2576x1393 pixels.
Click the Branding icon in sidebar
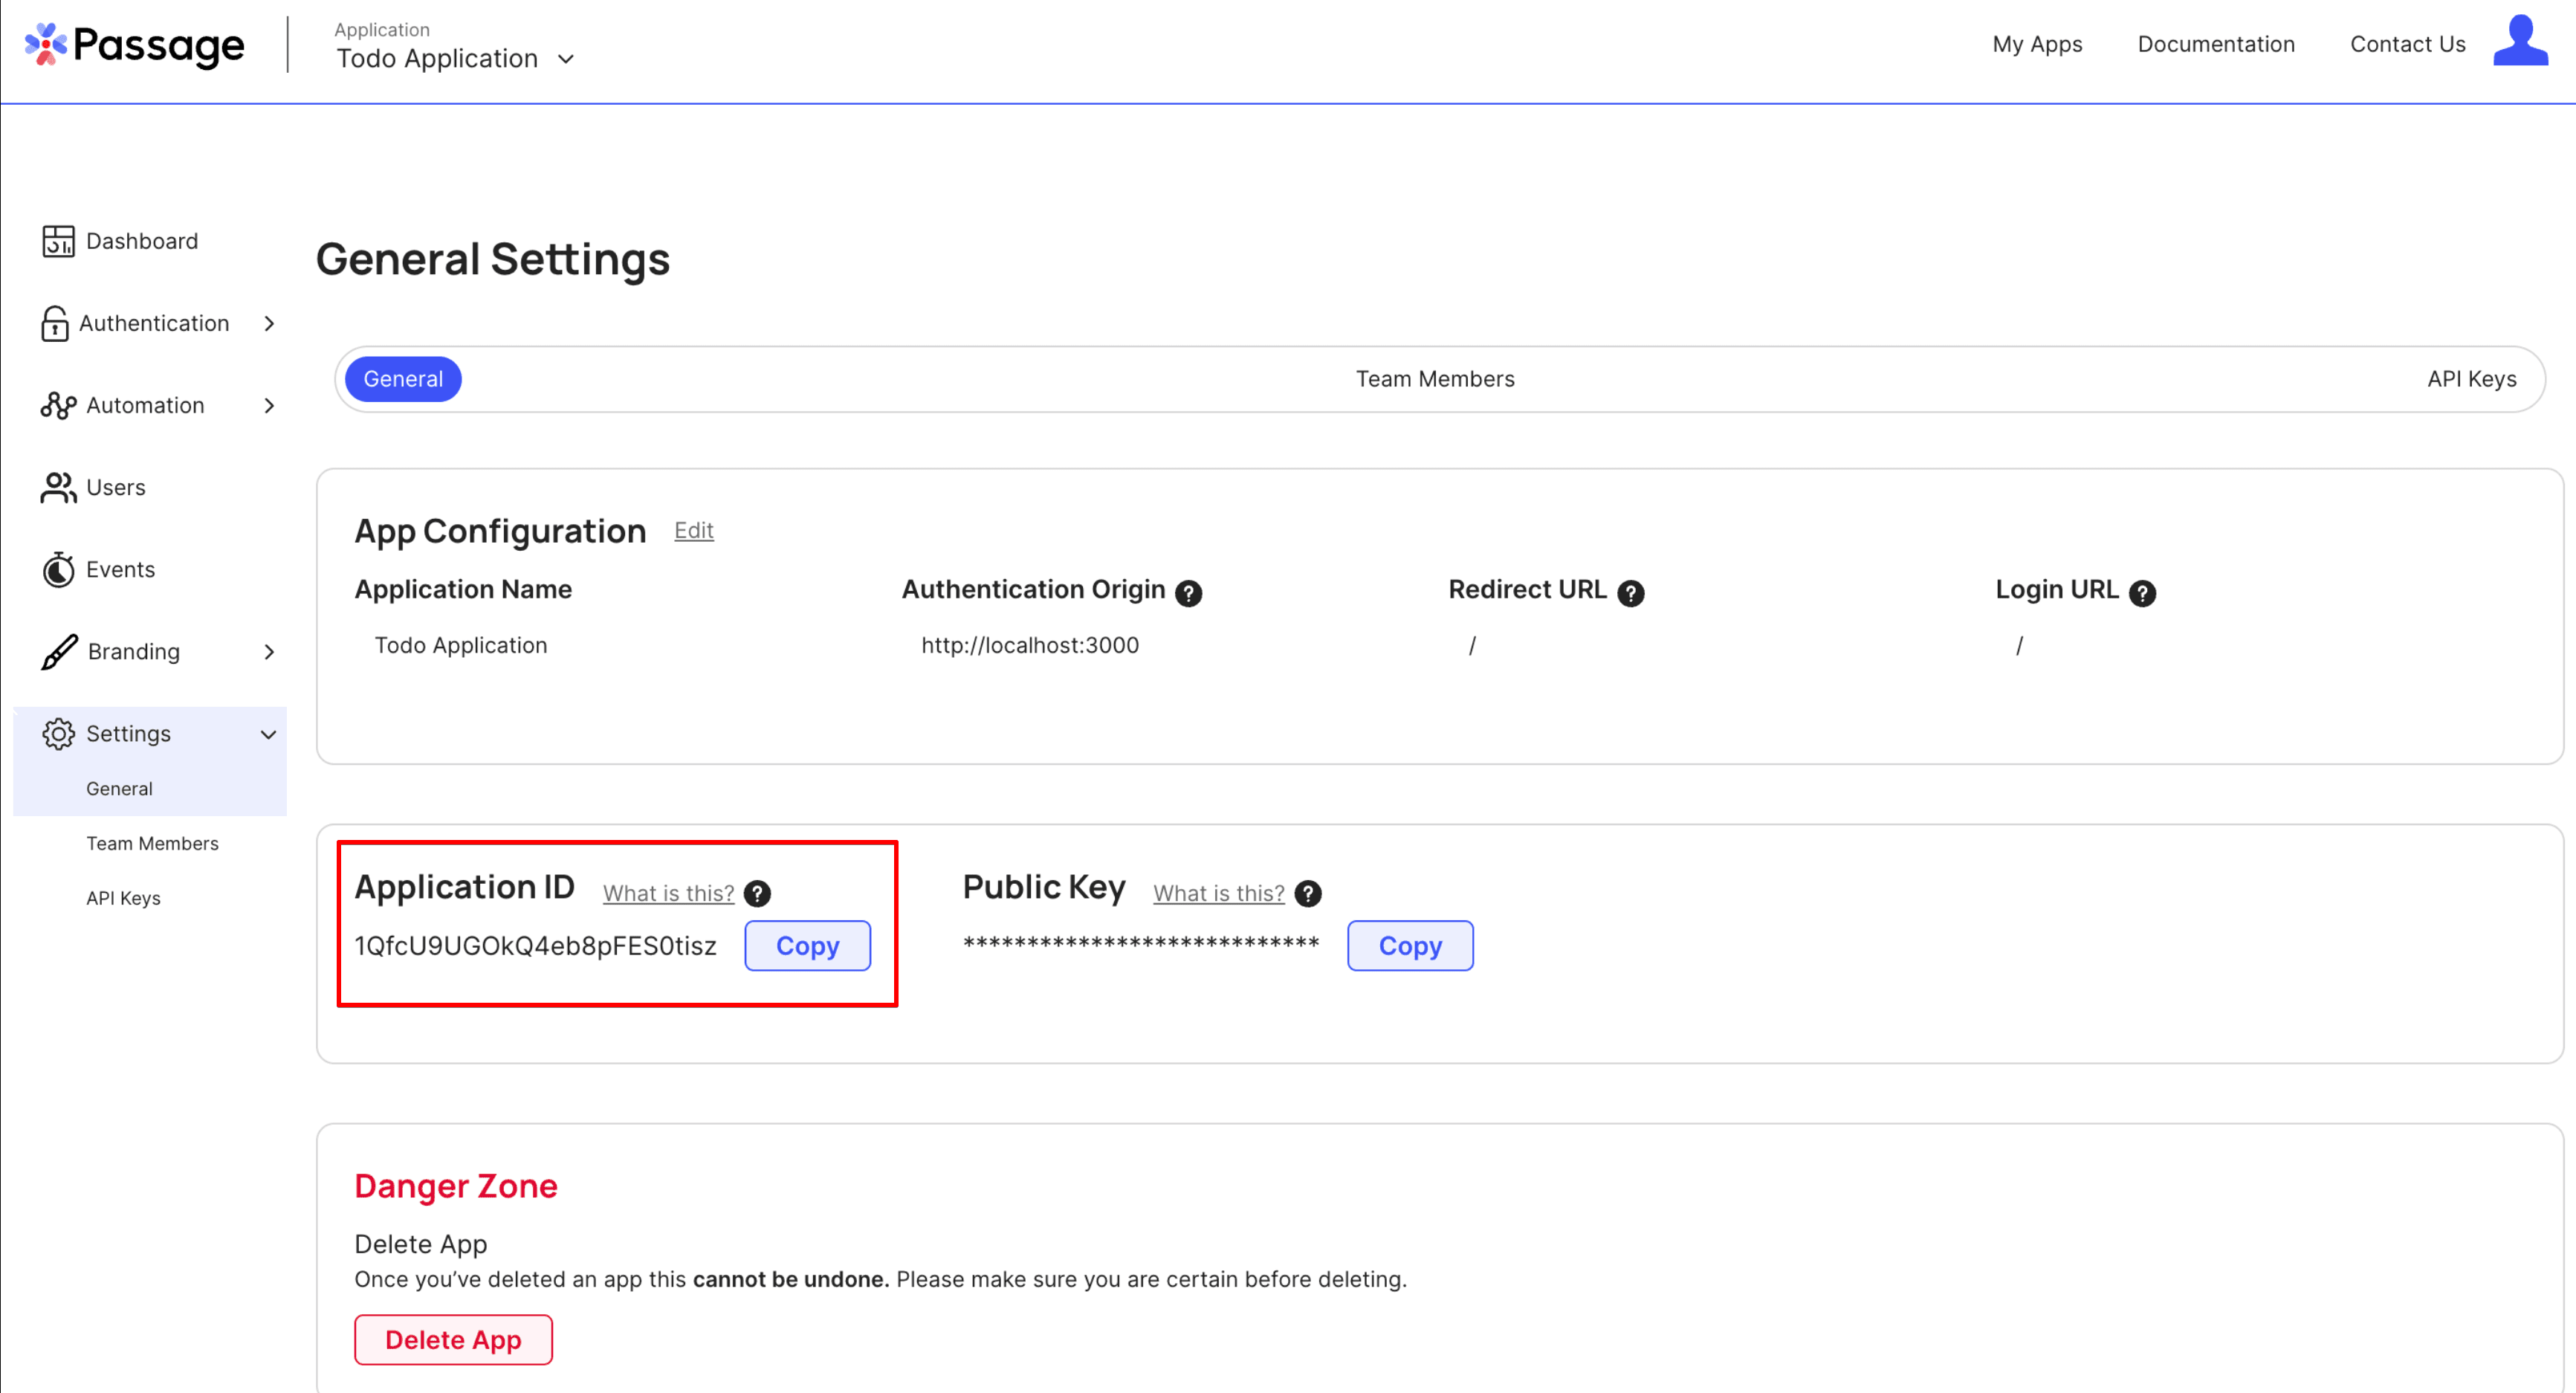coord(56,652)
